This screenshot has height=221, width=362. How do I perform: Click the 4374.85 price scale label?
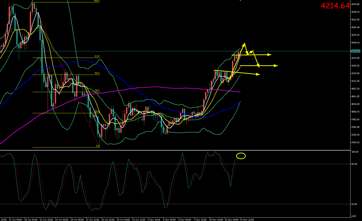click(x=356, y=4)
